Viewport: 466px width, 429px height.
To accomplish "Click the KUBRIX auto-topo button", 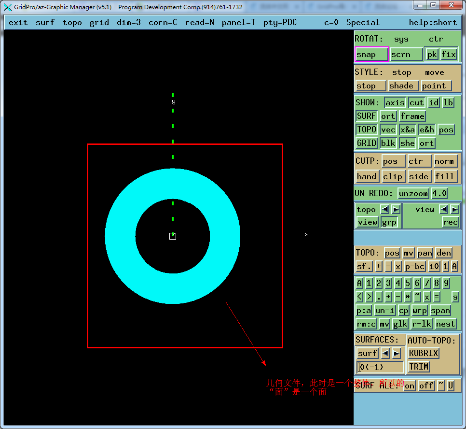I will point(424,353).
